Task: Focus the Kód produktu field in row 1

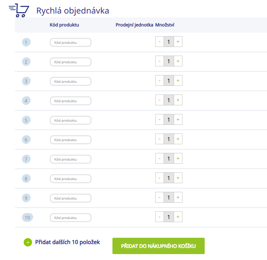Action: [x=71, y=42]
